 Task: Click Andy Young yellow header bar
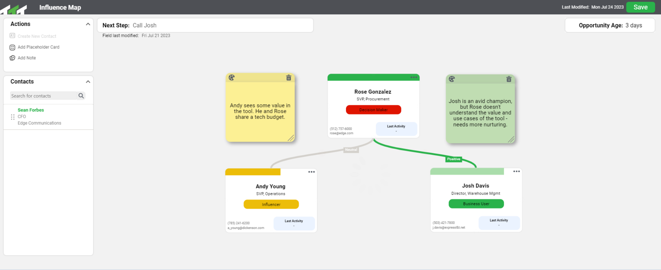253,172
